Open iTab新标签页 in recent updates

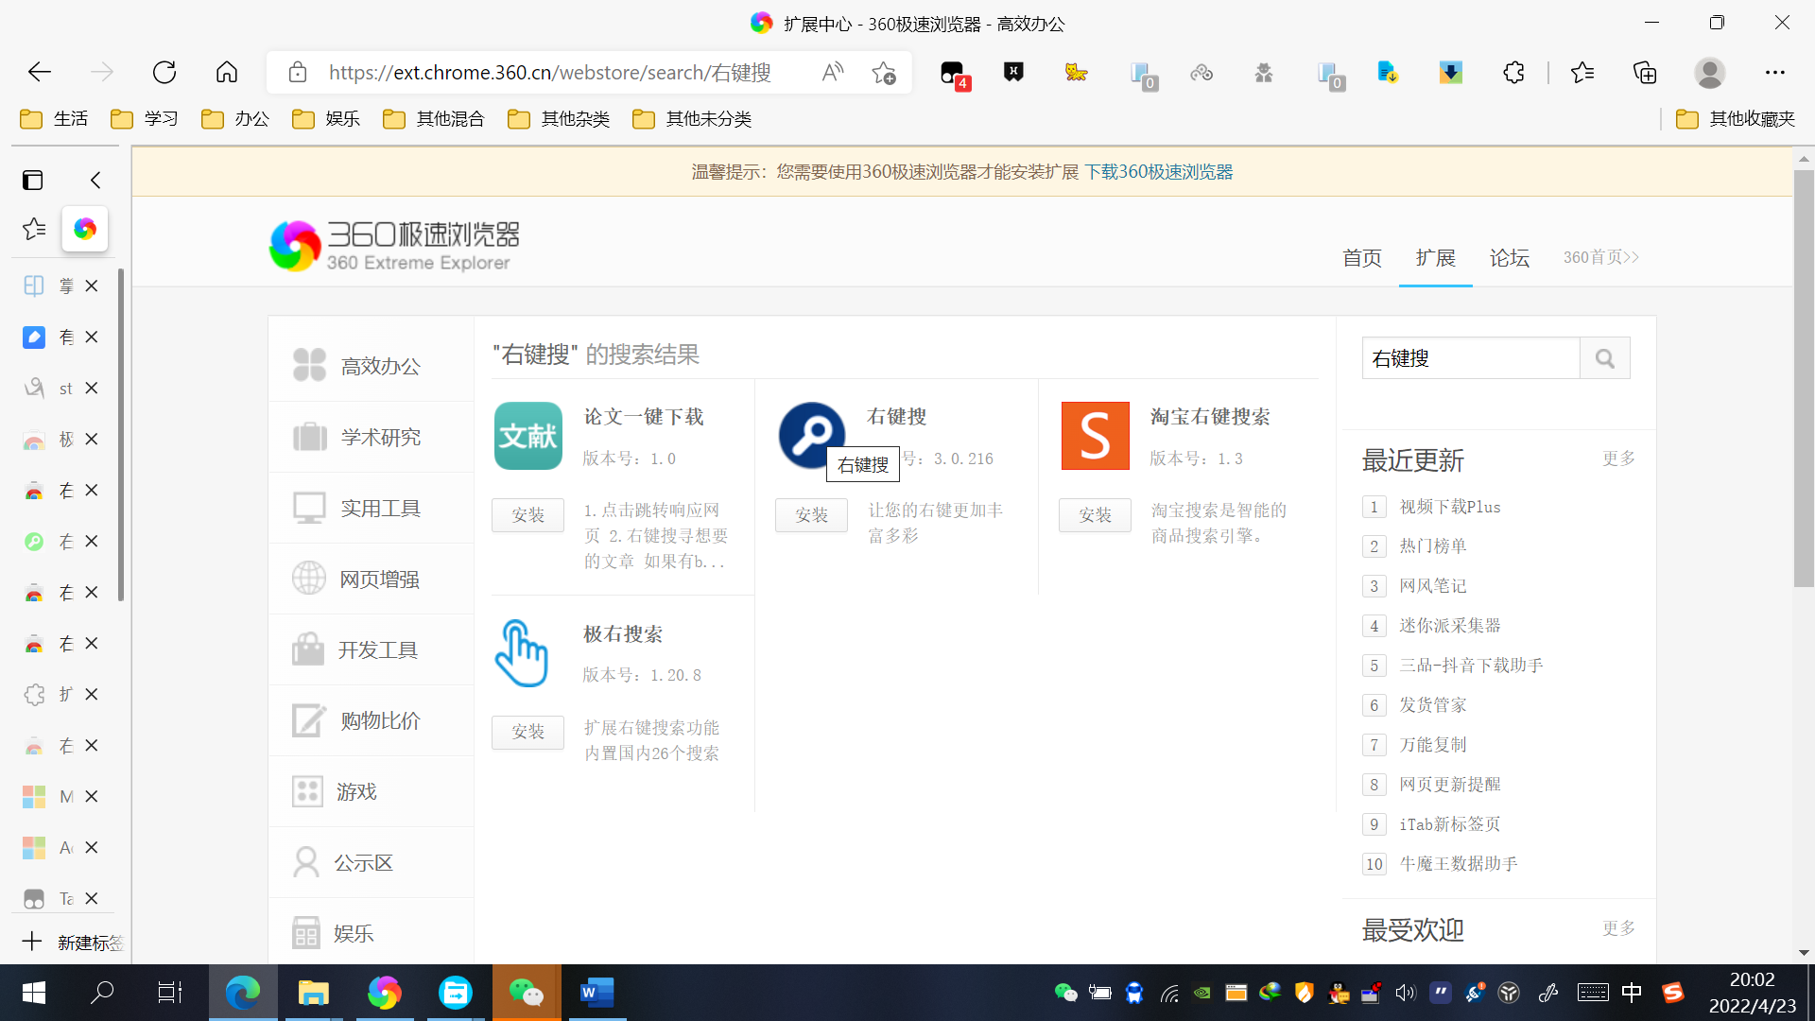coord(1450,824)
